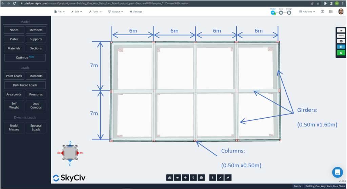
Task: Expand the Output dropdown menu
Action: pos(116,11)
